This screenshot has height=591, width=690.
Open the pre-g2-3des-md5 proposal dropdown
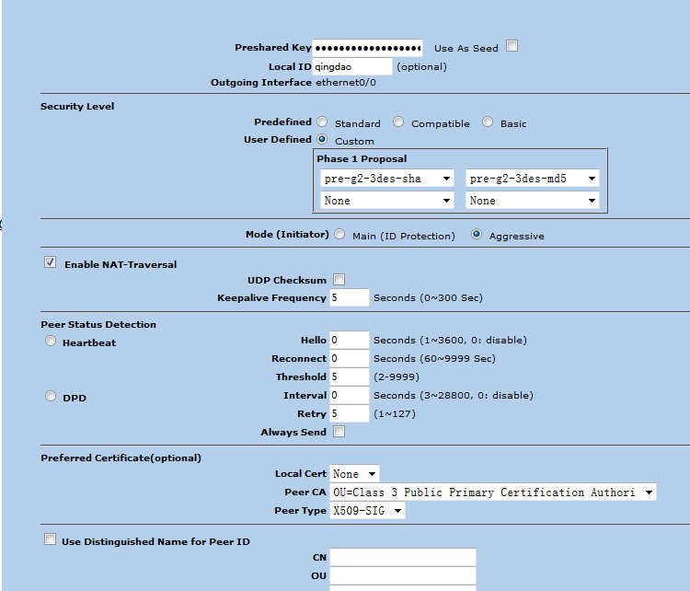point(533,179)
